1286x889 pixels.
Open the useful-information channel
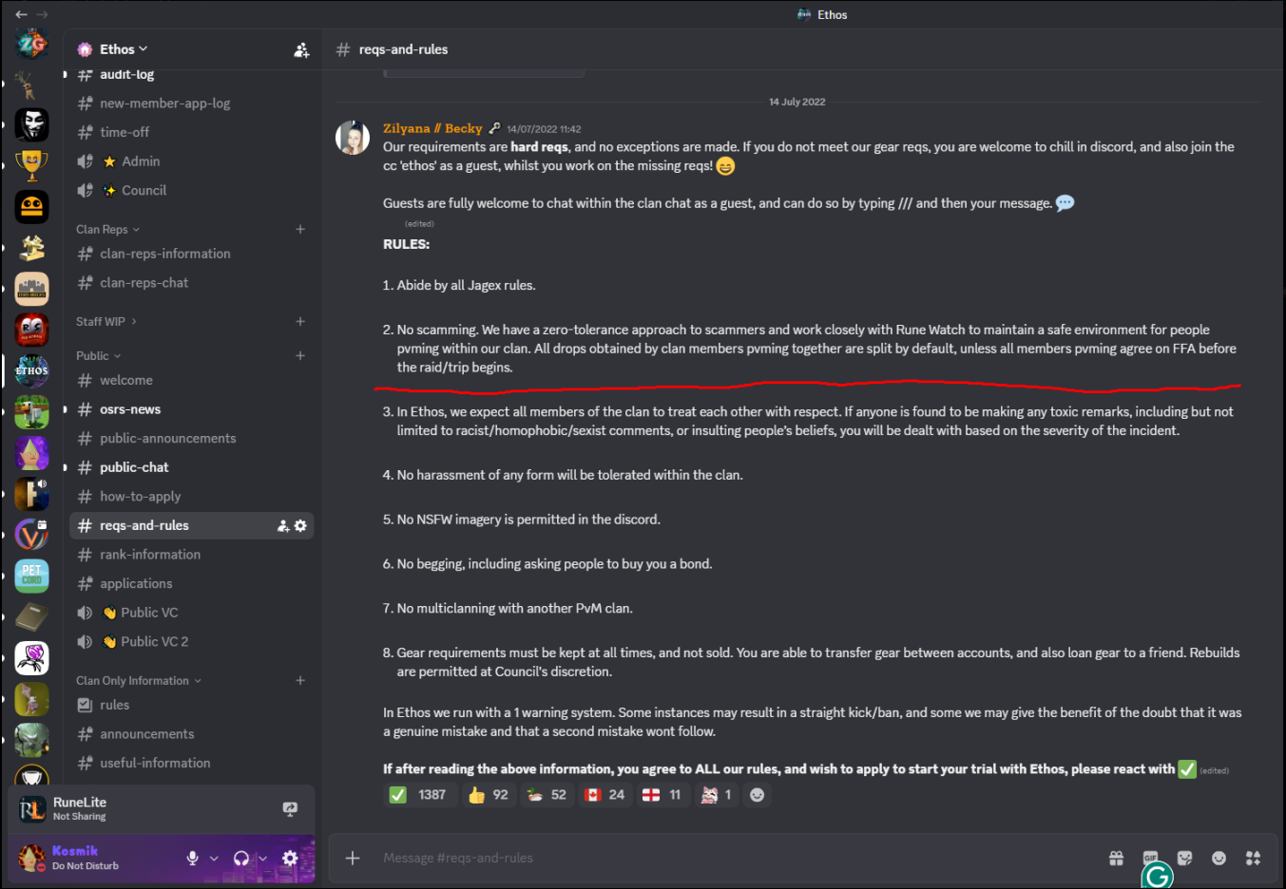(192, 763)
